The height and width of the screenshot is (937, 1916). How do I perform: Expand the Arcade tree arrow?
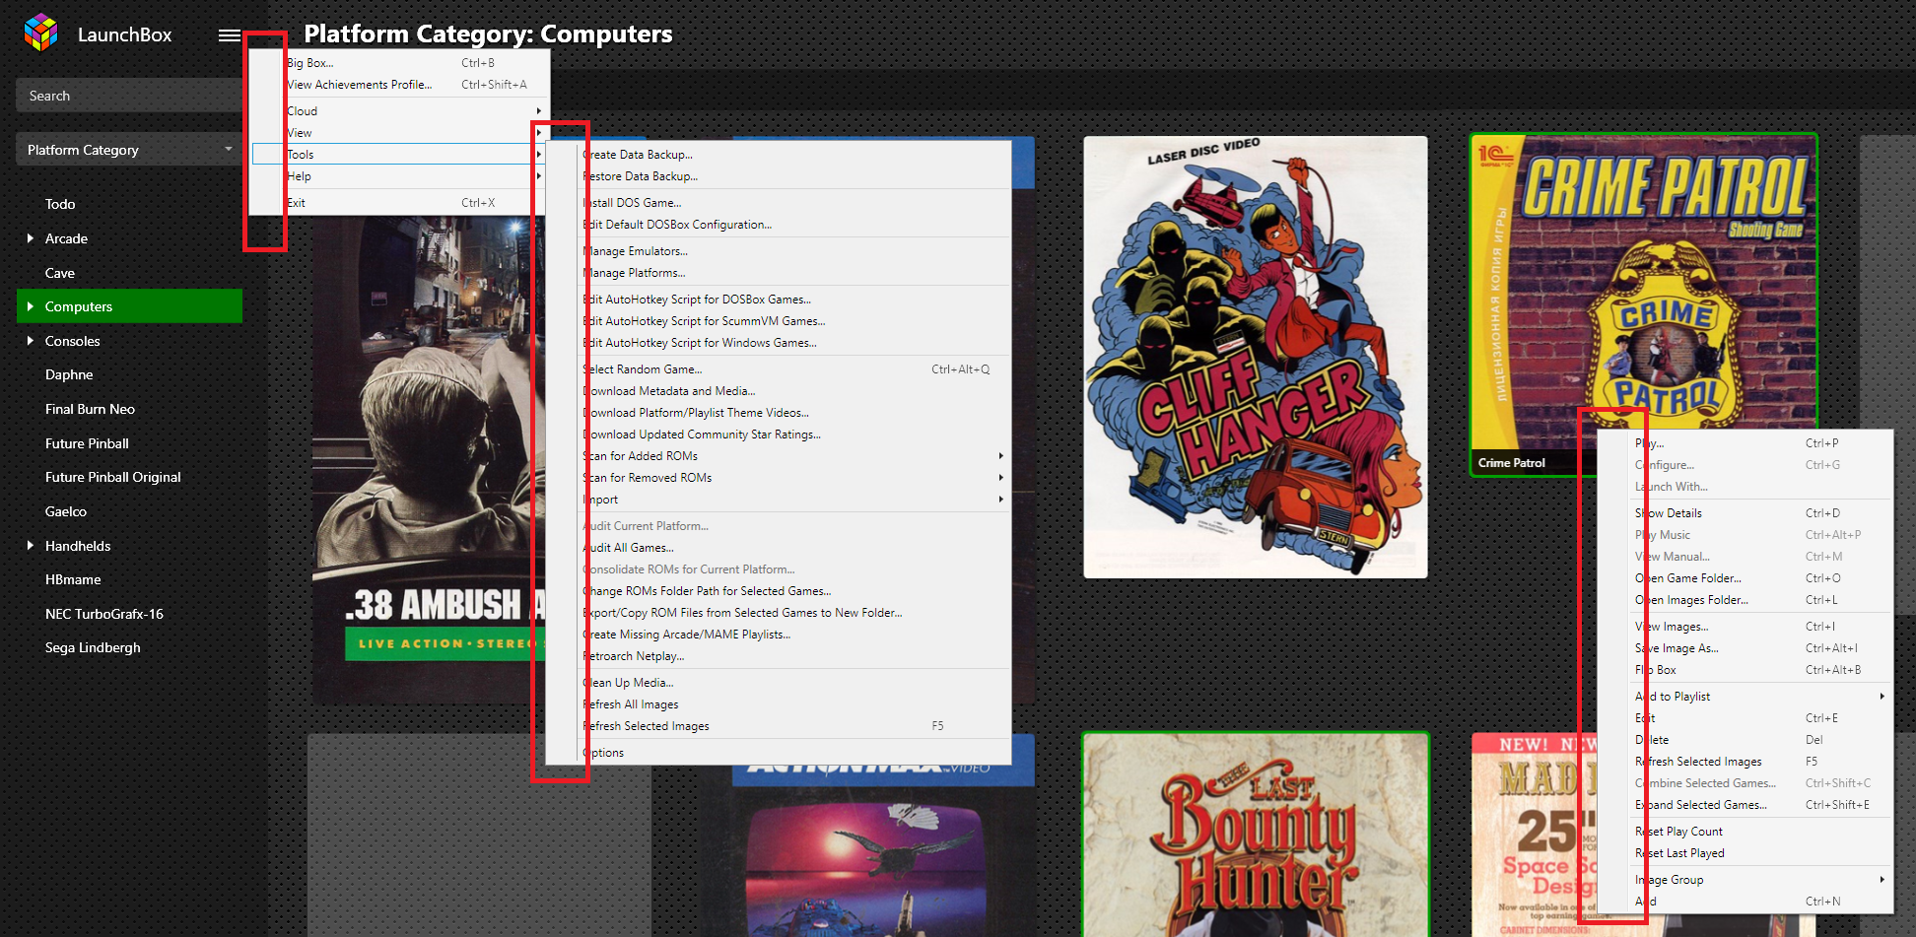tap(31, 238)
